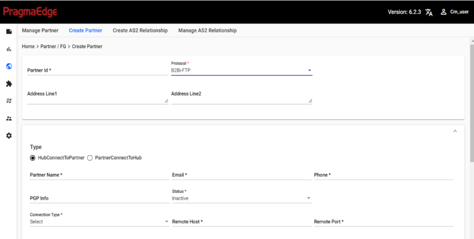Select the globe partner sidebar icon
This screenshot has width=474, height=239.
point(9,67)
